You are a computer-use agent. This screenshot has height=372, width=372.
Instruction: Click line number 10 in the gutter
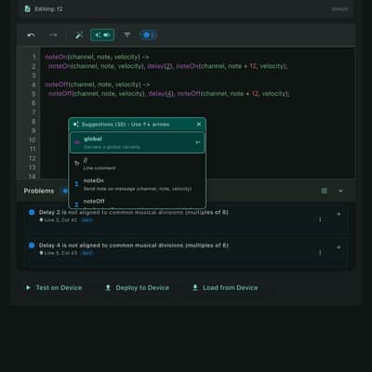pos(33,139)
